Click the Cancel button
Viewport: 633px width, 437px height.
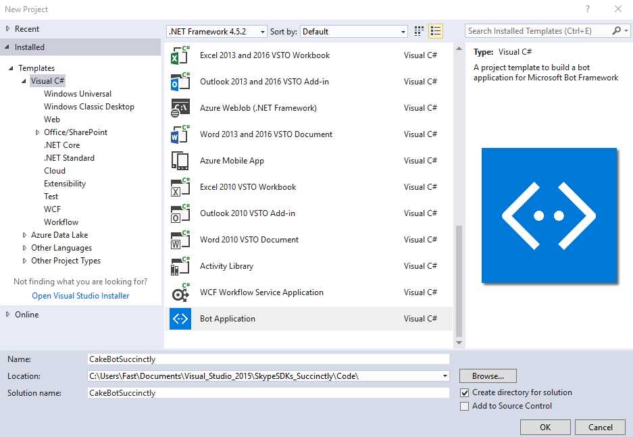point(600,428)
